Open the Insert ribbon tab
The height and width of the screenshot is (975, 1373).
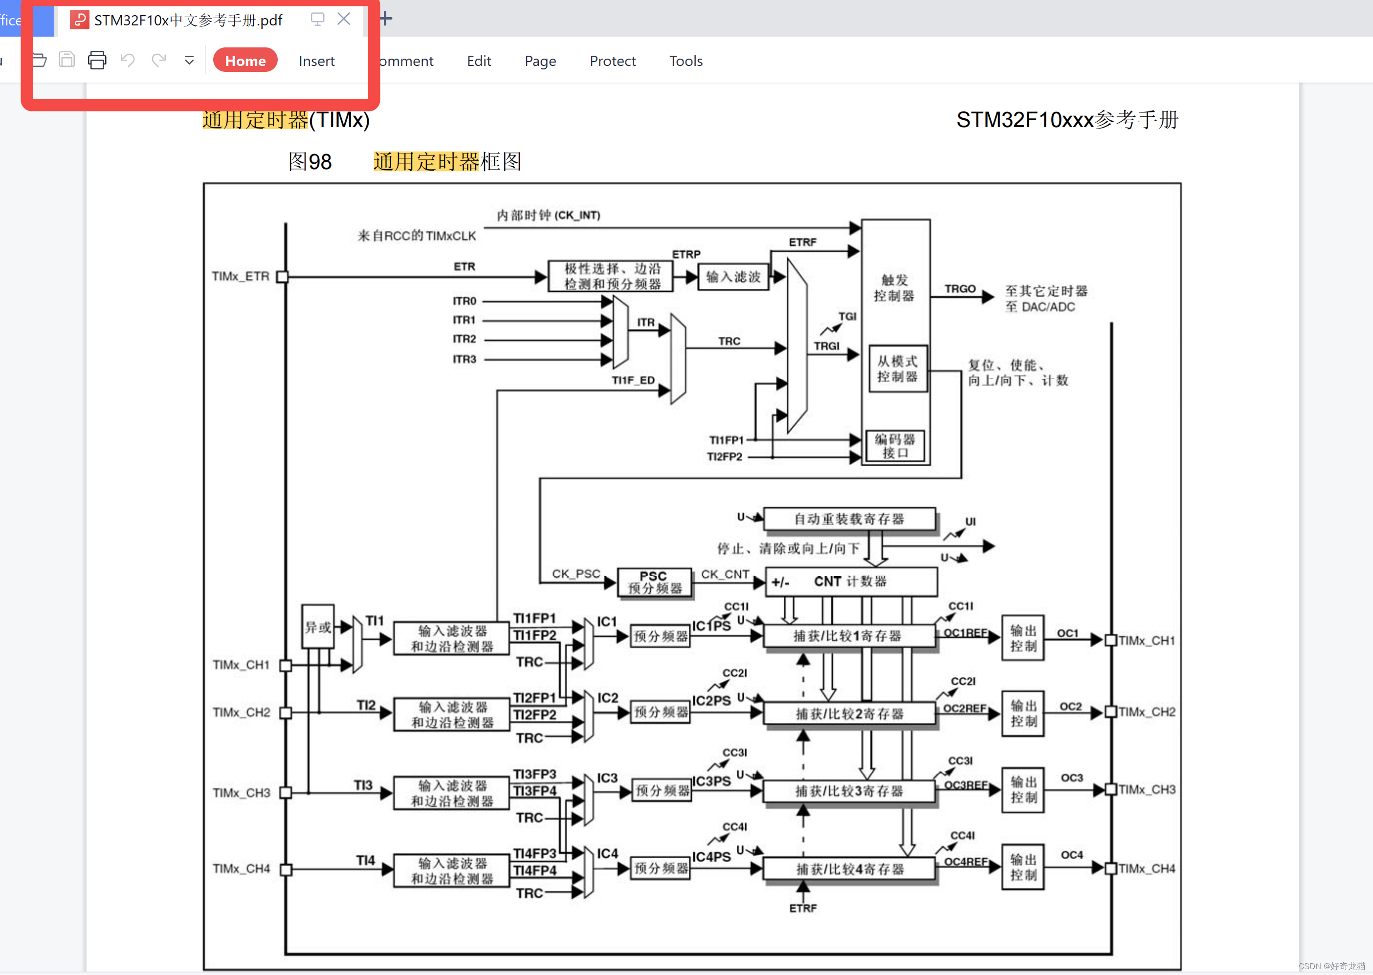pos(316,61)
